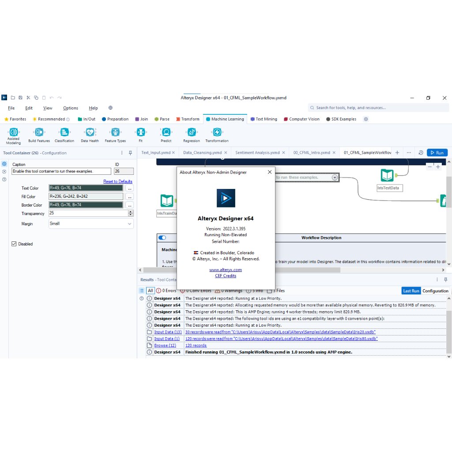Select the Assisted Modeling tool
452x452 pixels.
[13, 136]
